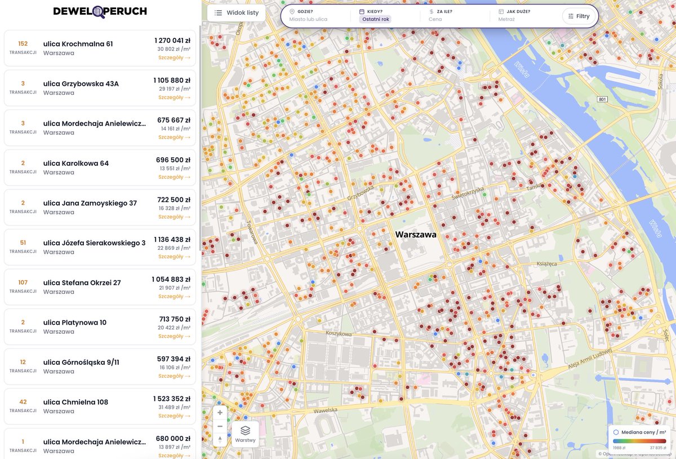Select the ulica Platynowa 10 address title
This screenshot has width=676, height=459.
point(75,323)
